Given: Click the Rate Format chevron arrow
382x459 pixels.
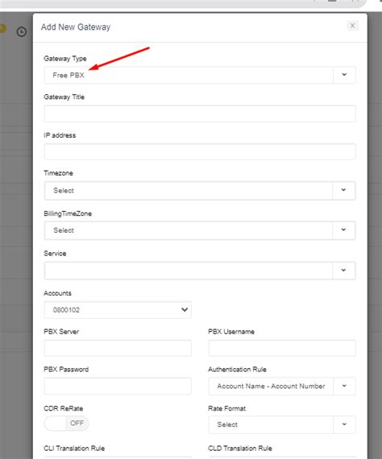Looking at the screenshot, I should point(344,424).
